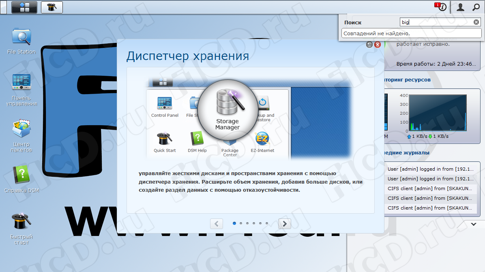Click EZ-Internet icon in wizard illustration

tap(262, 143)
